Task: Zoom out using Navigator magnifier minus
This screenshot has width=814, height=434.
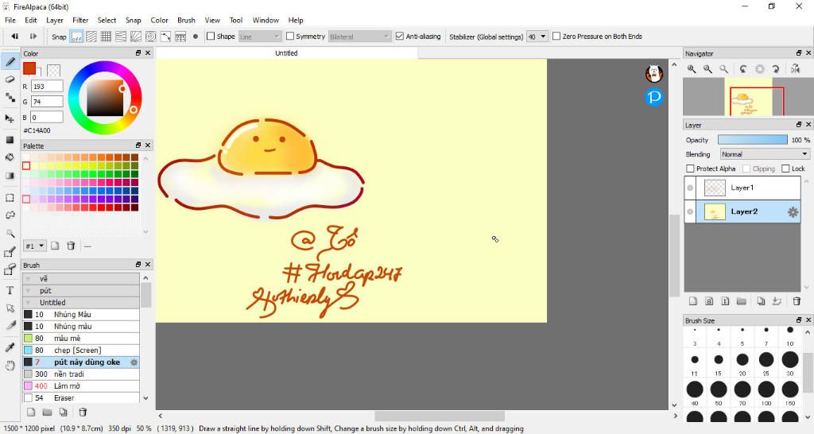Action: tap(707, 69)
